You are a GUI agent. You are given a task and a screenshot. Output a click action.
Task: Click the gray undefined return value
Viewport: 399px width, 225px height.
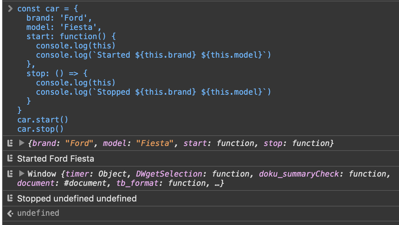click(x=38, y=213)
